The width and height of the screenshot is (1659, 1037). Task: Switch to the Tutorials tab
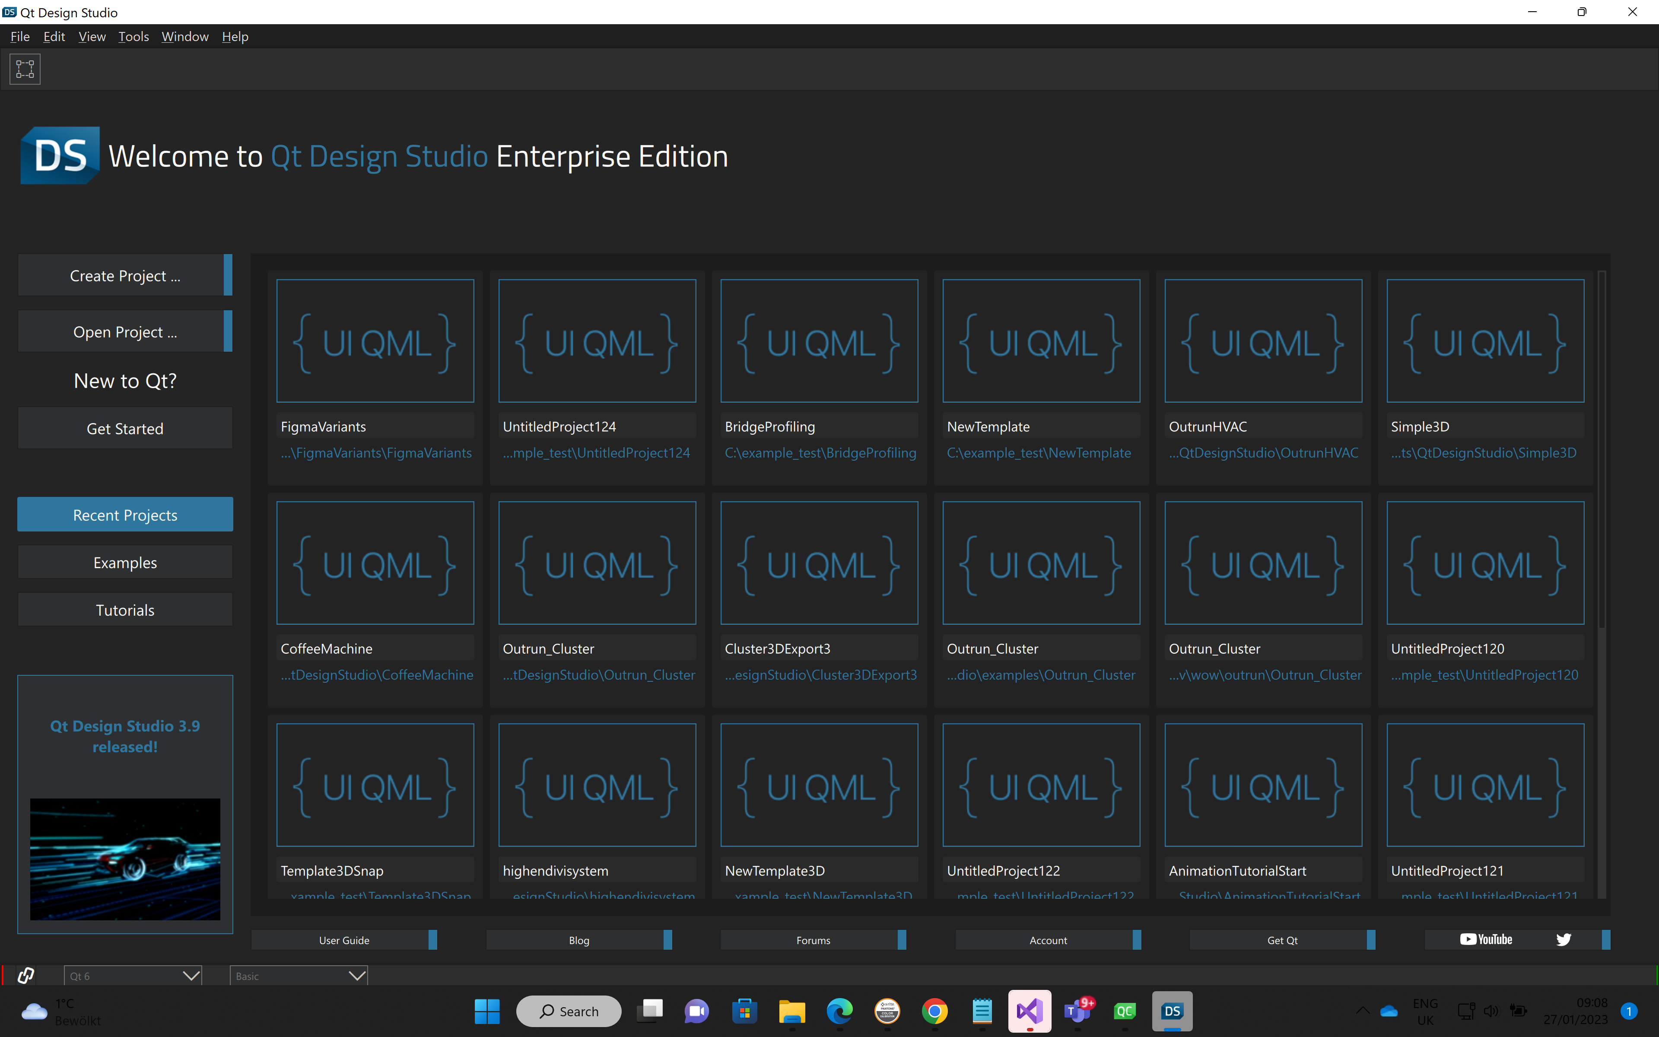(x=125, y=610)
